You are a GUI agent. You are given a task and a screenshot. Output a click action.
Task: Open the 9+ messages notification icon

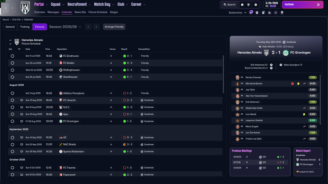[x=251, y=12]
